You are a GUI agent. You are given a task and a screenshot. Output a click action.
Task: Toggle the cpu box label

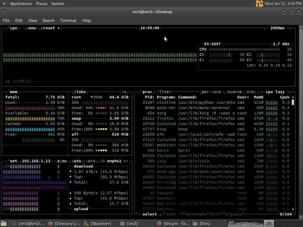[x=13, y=28]
